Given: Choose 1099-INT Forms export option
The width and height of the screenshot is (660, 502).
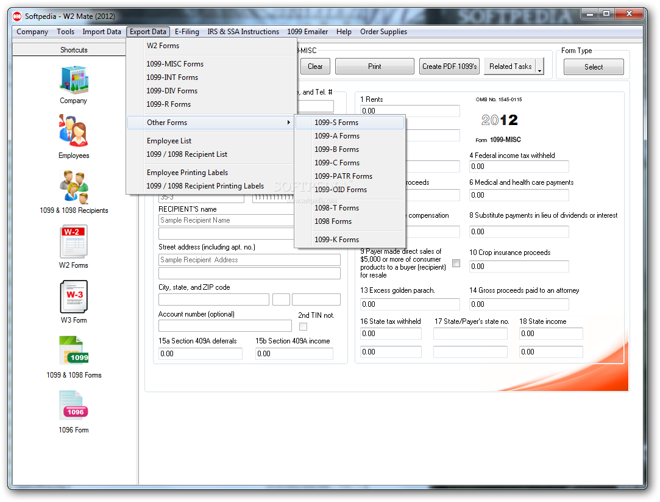Looking at the screenshot, I should pyautogui.click(x=211, y=77).
